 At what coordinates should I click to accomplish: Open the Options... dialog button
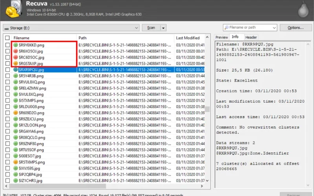click(296, 28)
